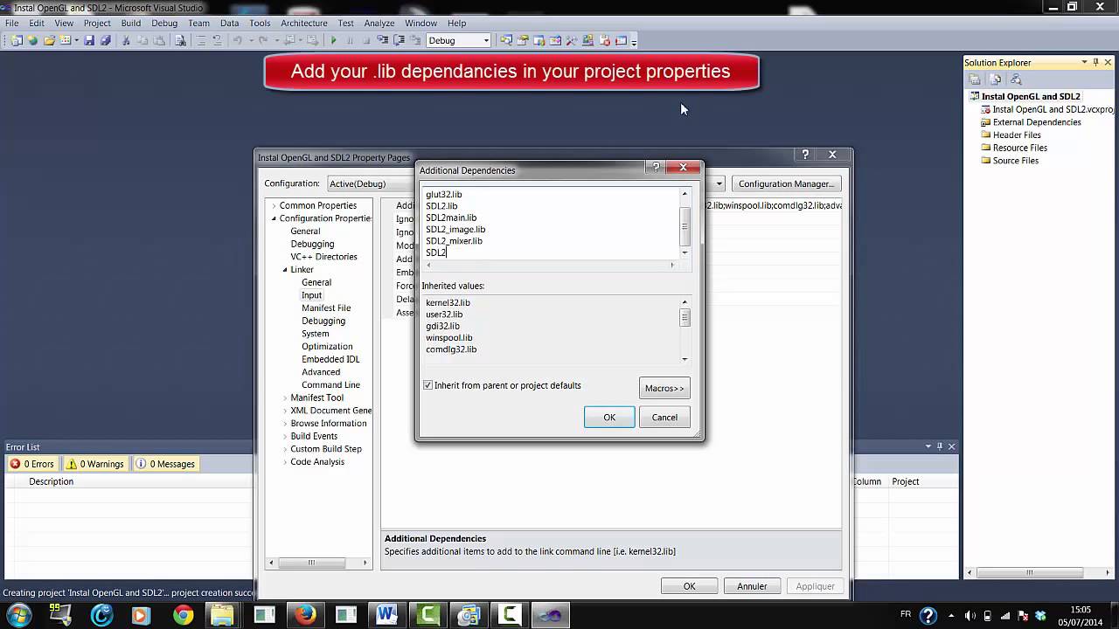The height and width of the screenshot is (629, 1119).
Task: Select VC++ Directories in the tree
Action: pos(323,257)
